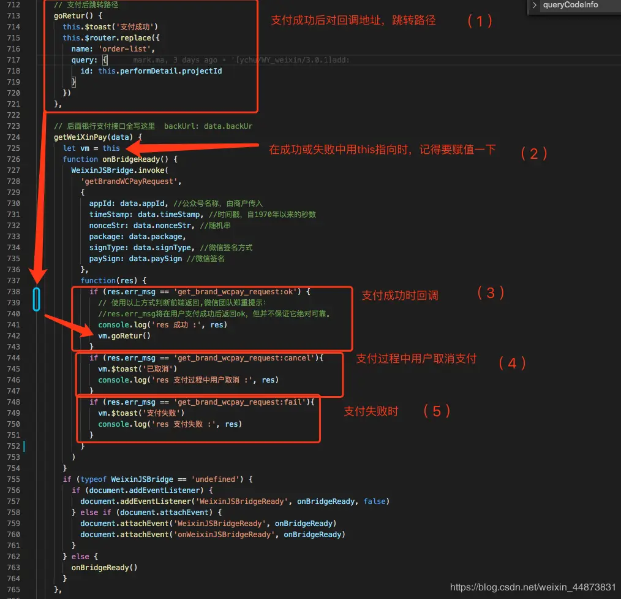Select the 'getBrandWCPayRequest' string
This screenshot has width=621, height=599.
tap(129, 181)
